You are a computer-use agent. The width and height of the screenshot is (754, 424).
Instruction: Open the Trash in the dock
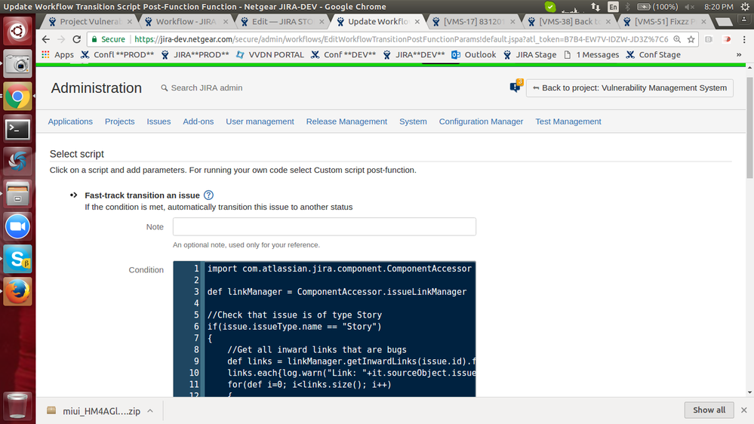tap(18, 405)
